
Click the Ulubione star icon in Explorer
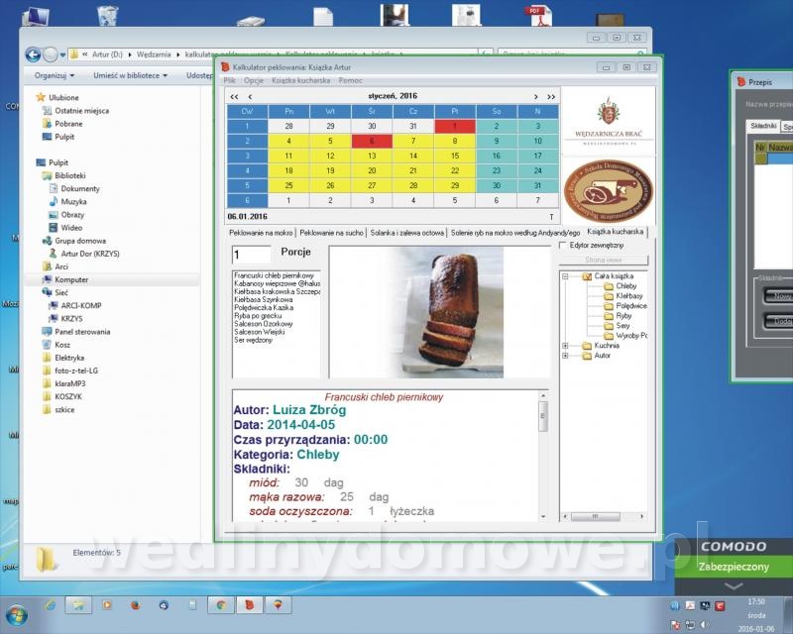[41, 97]
